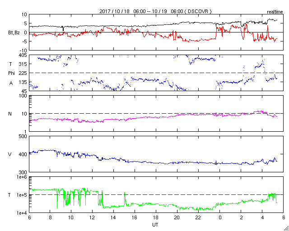Click the '22' hour label on time axis
Screen dimensions: 289x231
pyautogui.click(x=198, y=218)
